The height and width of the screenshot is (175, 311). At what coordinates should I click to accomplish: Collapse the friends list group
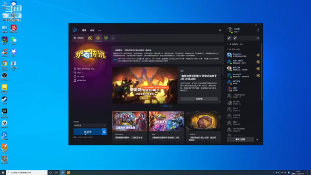[x=228, y=49]
